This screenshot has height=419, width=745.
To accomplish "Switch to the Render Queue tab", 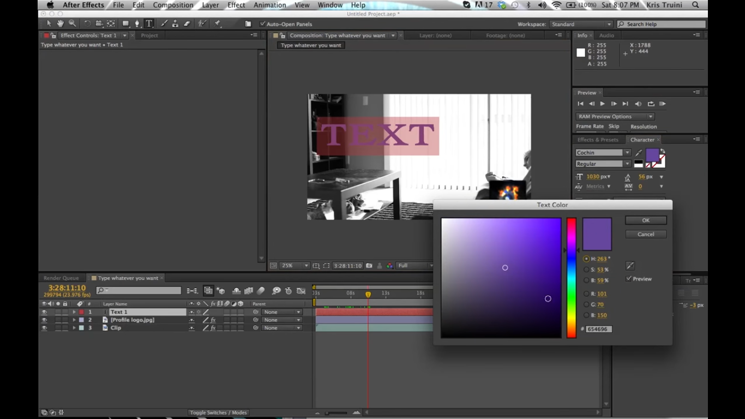I will click(x=61, y=278).
